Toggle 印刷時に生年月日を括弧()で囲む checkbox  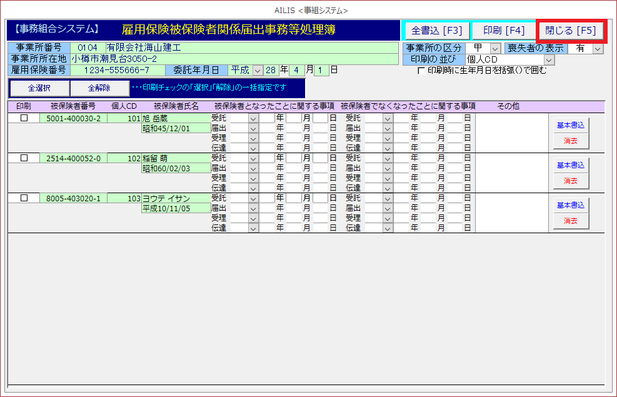pos(421,71)
